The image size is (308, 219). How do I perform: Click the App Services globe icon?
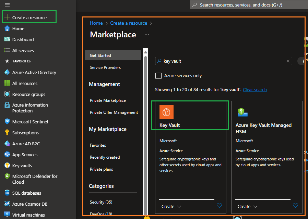pos(7,155)
